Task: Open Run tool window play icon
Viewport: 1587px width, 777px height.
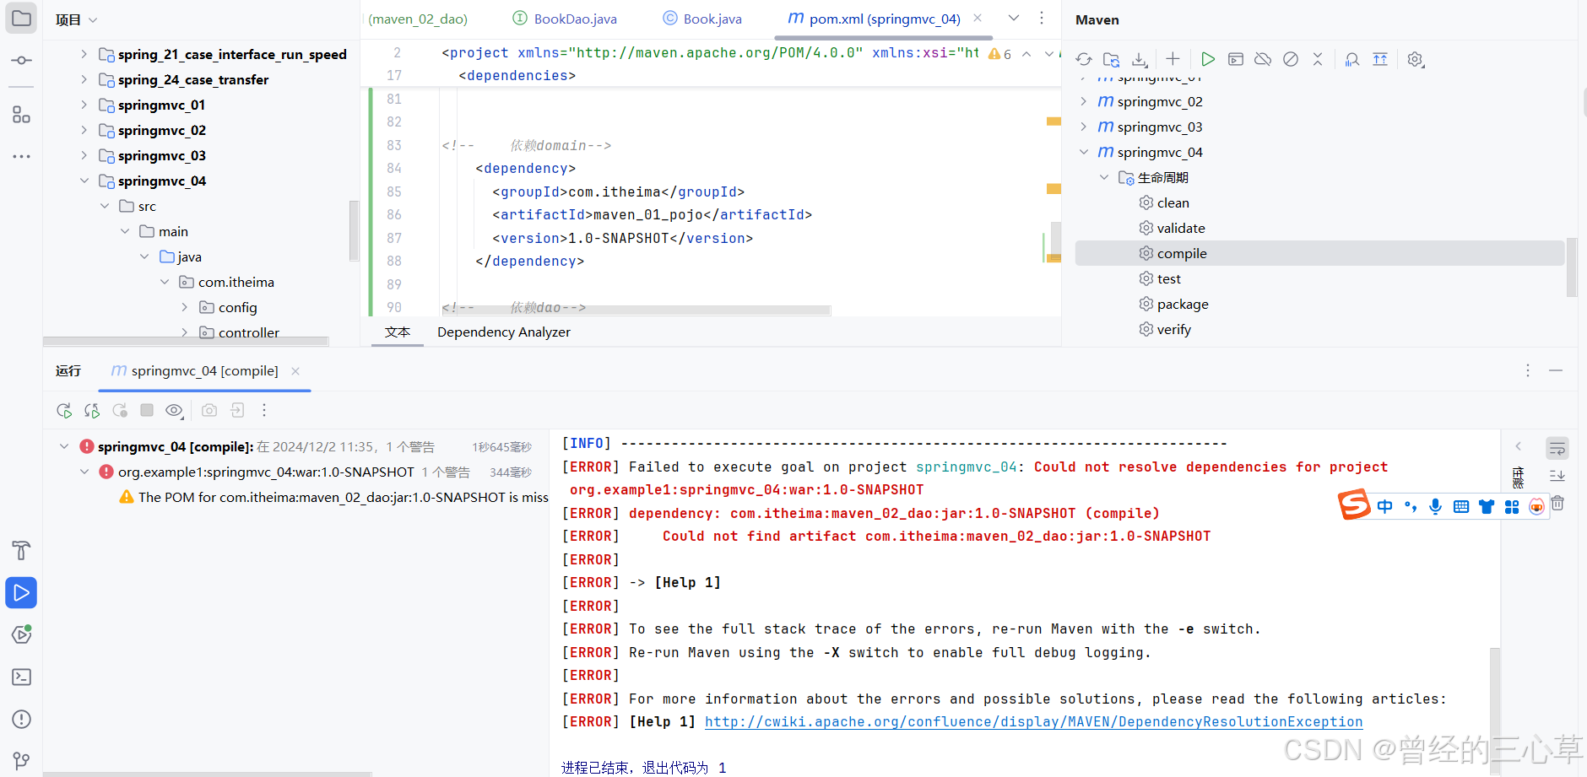Action: coord(21,593)
